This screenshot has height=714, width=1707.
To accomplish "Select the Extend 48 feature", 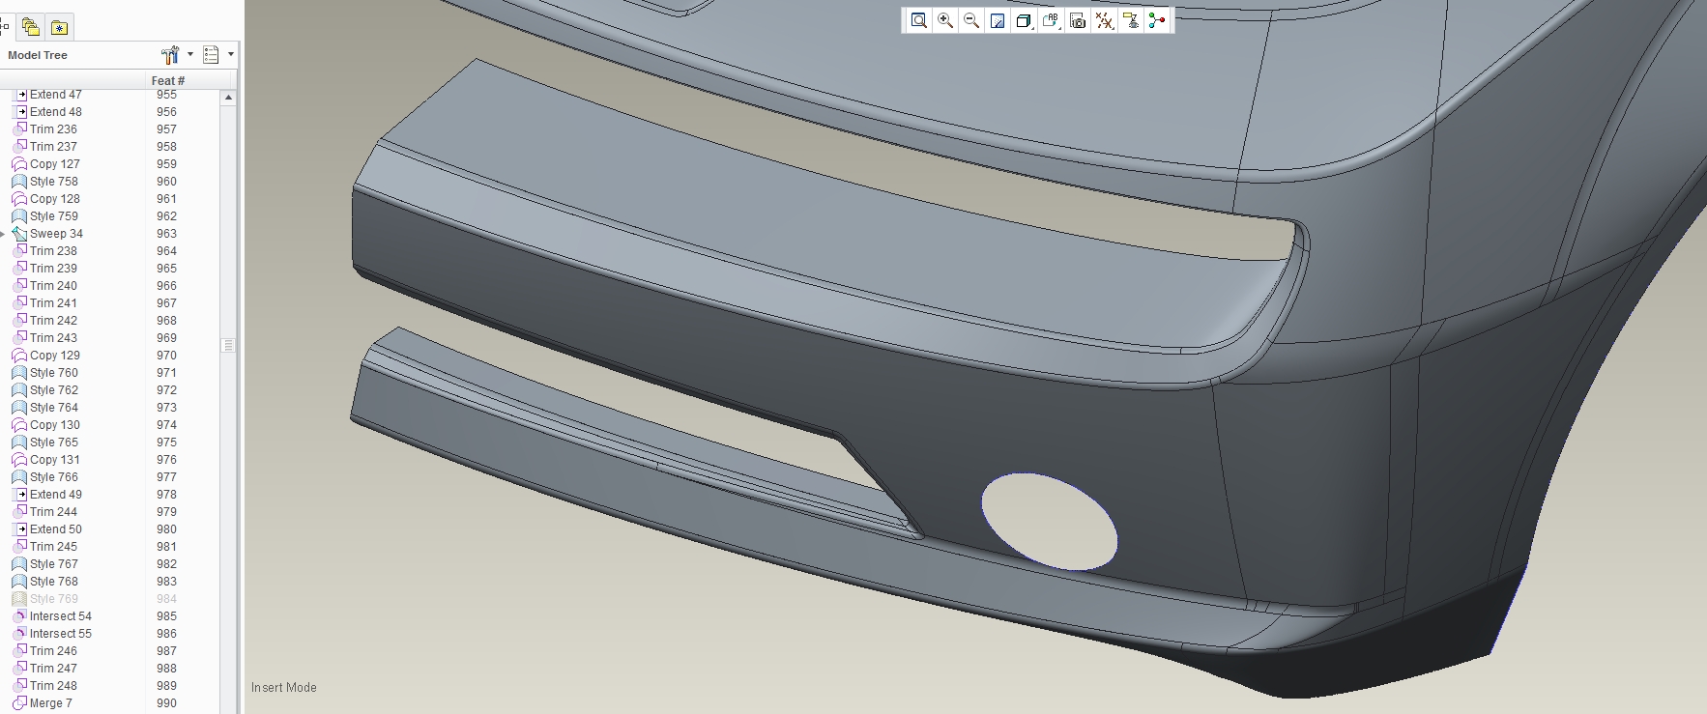I will coord(56,112).
